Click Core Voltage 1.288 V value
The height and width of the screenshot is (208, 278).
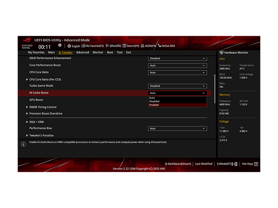click(243, 78)
